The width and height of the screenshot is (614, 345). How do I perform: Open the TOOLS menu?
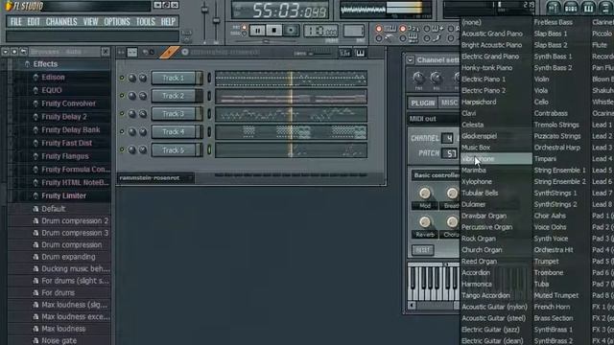pyautogui.click(x=145, y=21)
